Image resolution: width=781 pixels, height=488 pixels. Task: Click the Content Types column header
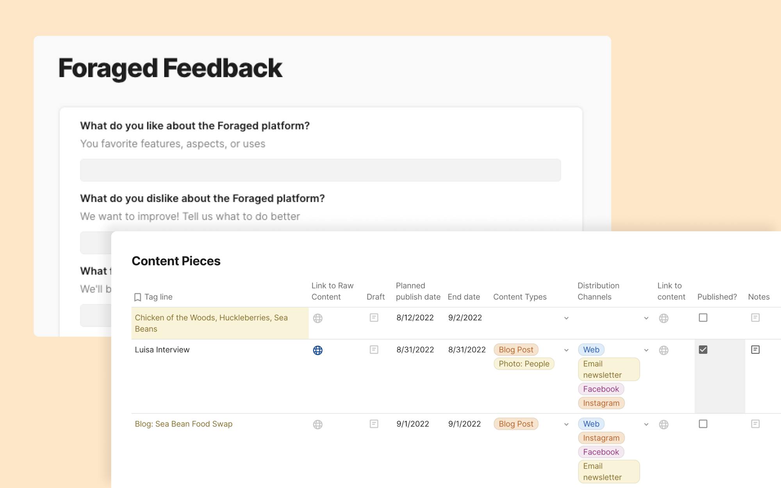click(520, 297)
